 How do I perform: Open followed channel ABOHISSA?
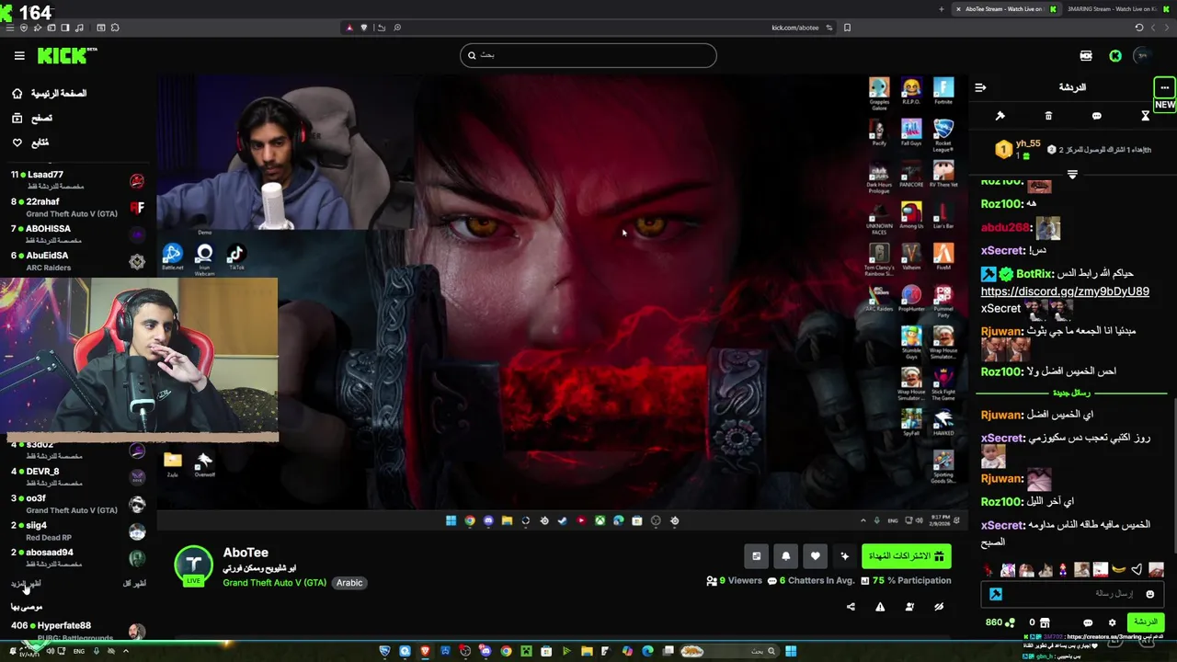tap(77, 234)
